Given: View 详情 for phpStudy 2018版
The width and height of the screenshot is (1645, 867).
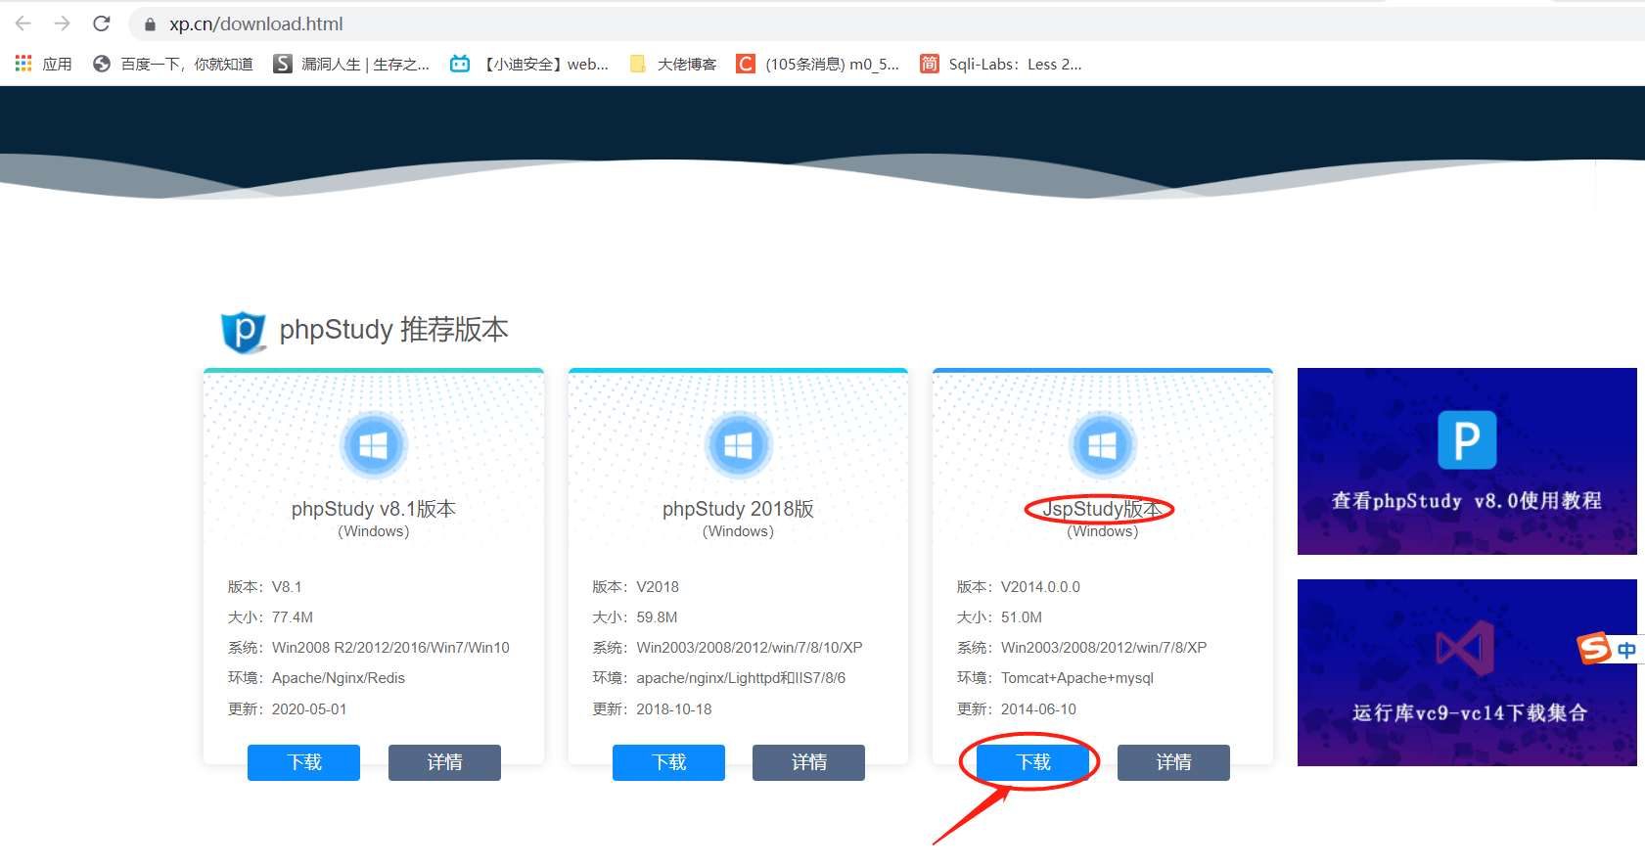Looking at the screenshot, I should coord(808,762).
